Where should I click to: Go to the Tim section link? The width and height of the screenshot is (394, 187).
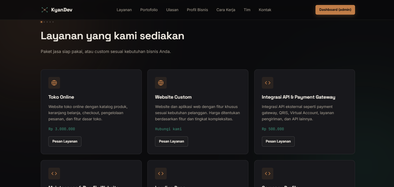(x=247, y=10)
